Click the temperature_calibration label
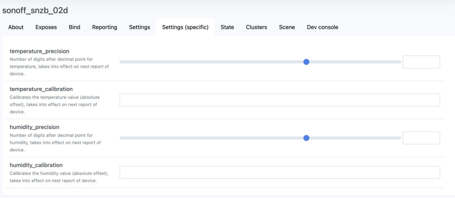This screenshot has height=198, width=455. pos(41,89)
